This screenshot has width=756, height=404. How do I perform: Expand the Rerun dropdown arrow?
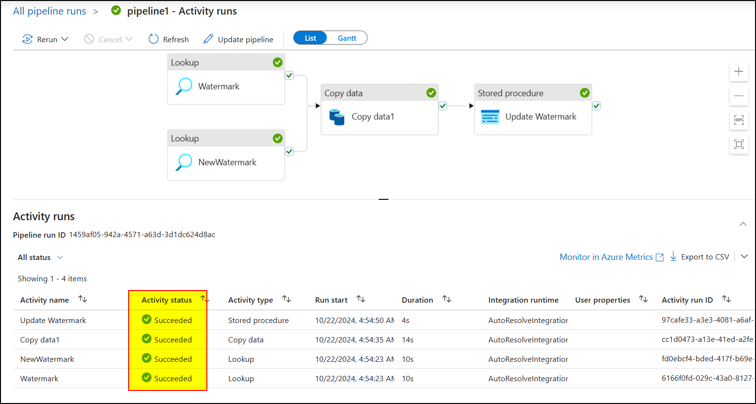[x=65, y=39]
